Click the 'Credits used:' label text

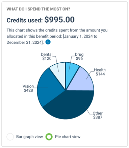point(25,20)
